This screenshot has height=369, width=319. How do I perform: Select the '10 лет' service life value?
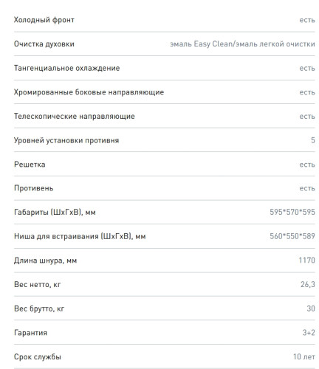(x=304, y=356)
